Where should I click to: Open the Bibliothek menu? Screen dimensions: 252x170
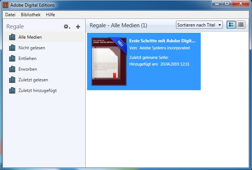pos(31,15)
